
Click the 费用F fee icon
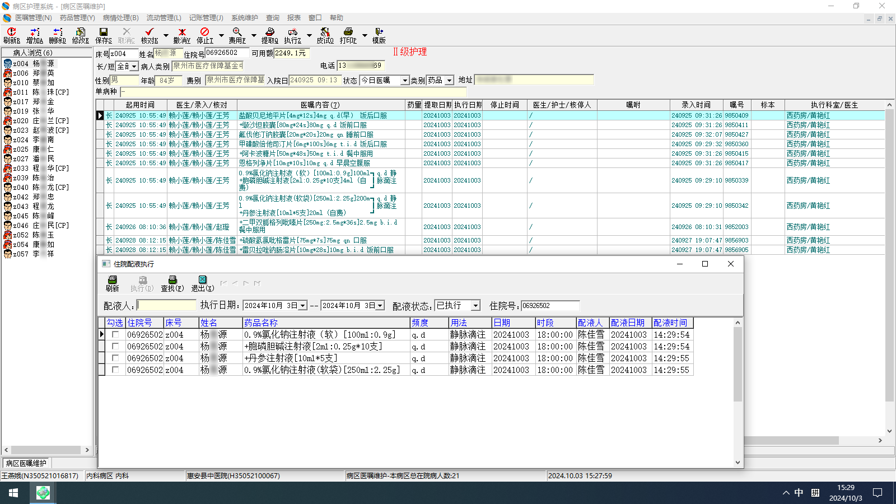(237, 35)
